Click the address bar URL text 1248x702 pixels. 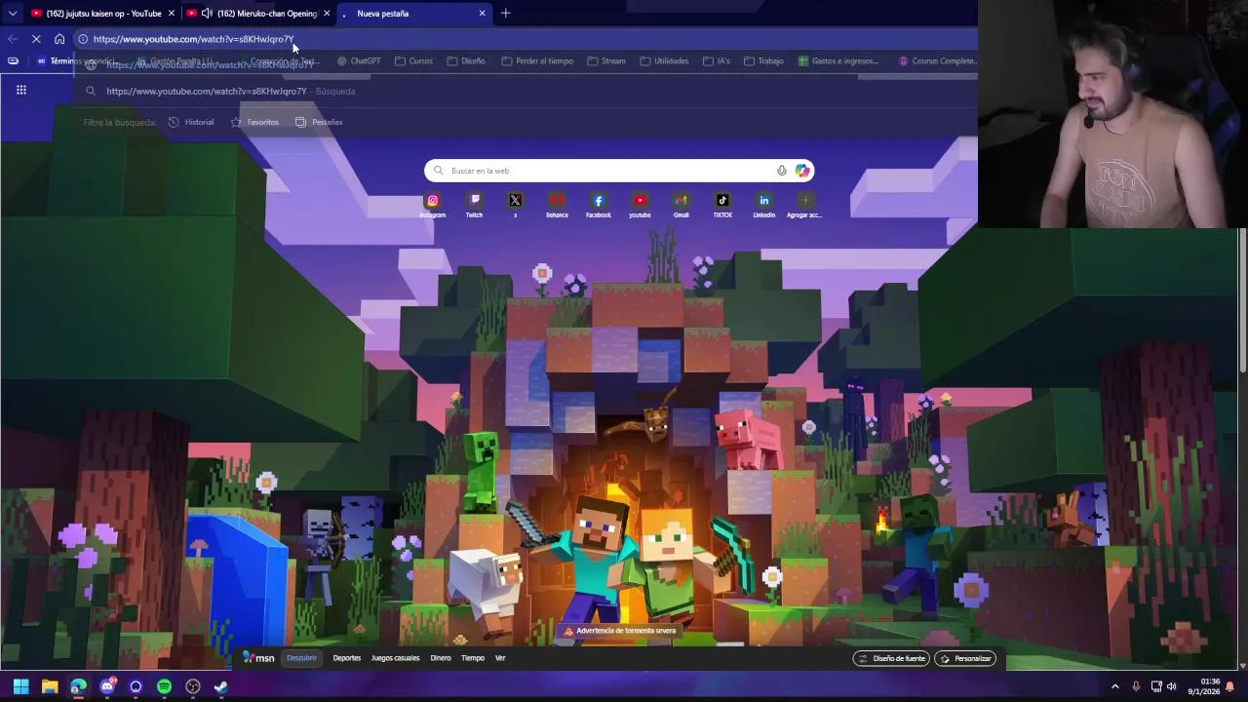click(193, 39)
